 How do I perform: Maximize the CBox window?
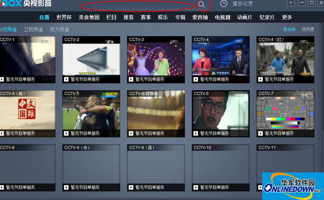click(x=312, y=3)
